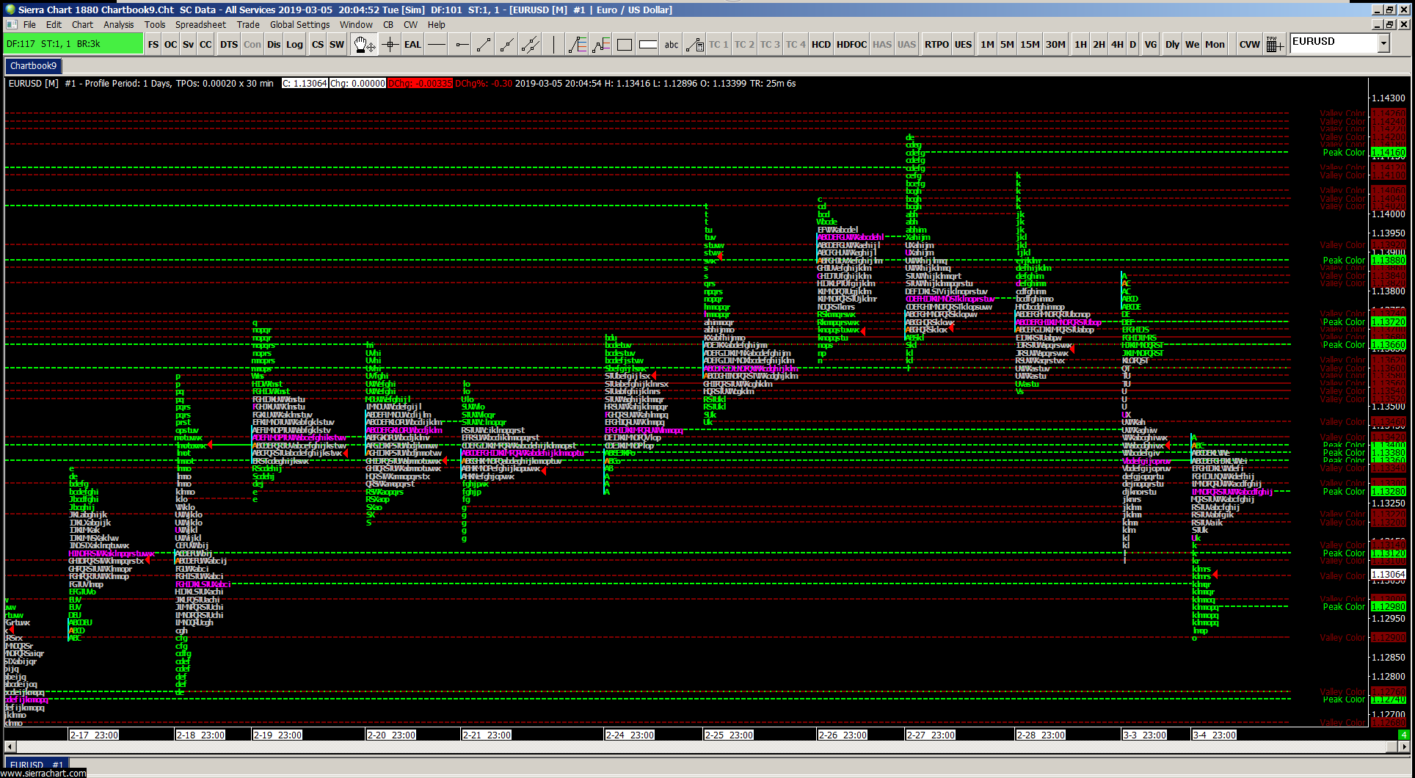Screen dimensions: 1415x778
Task: Select the two-point line drawing tool
Action: pos(484,45)
